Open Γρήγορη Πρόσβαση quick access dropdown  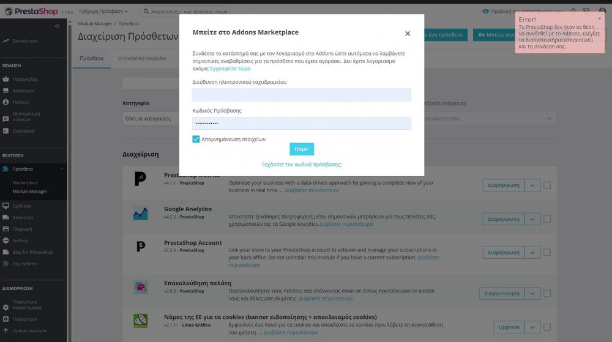click(x=103, y=11)
